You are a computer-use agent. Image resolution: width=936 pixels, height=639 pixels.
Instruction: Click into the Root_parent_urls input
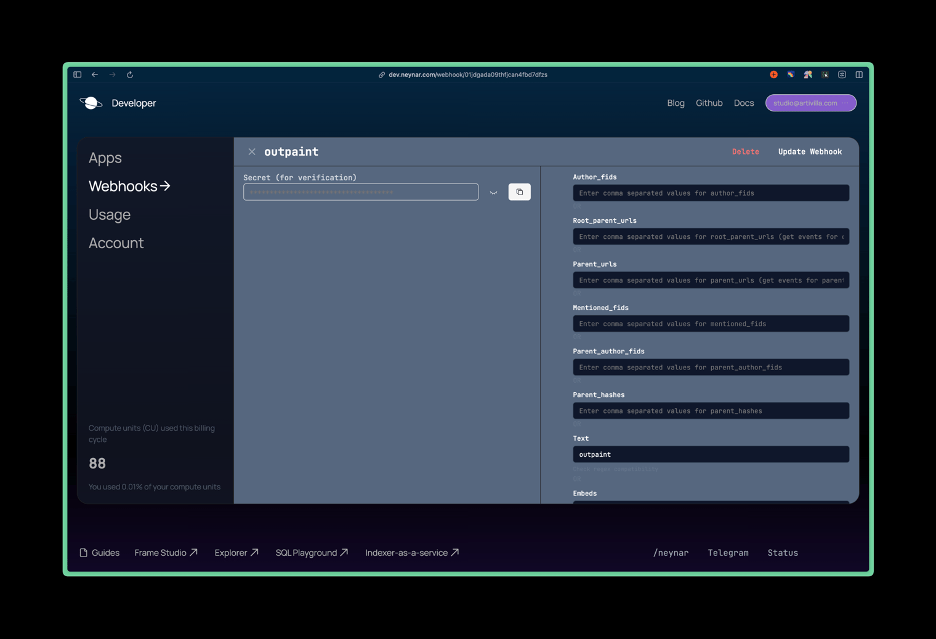[x=711, y=236]
